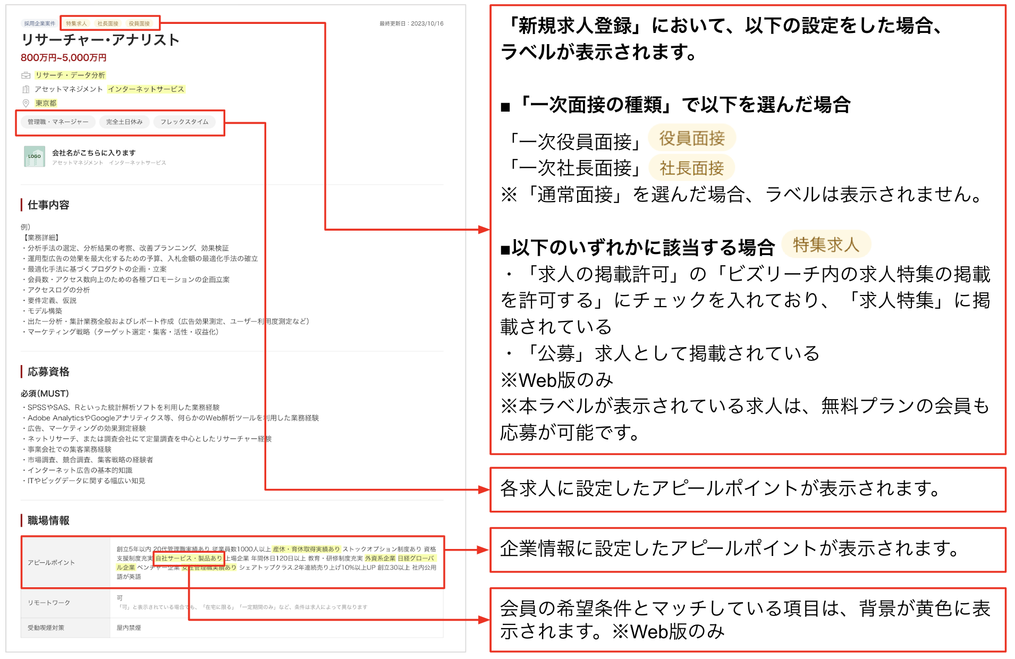This screenshot has height=659, width=1015.
Task: Select the 管理職・マネージャー appeal tag
Action: pos(58,122)
